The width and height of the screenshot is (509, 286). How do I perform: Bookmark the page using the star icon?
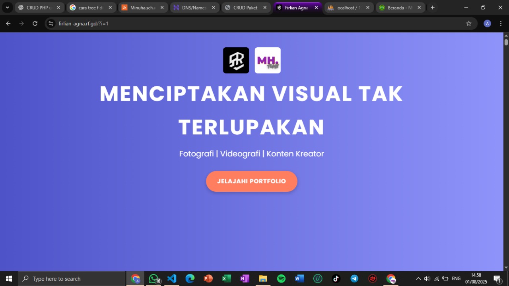point(468,23)
